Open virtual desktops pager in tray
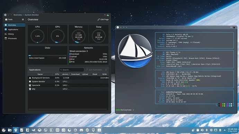 [193, 130]
